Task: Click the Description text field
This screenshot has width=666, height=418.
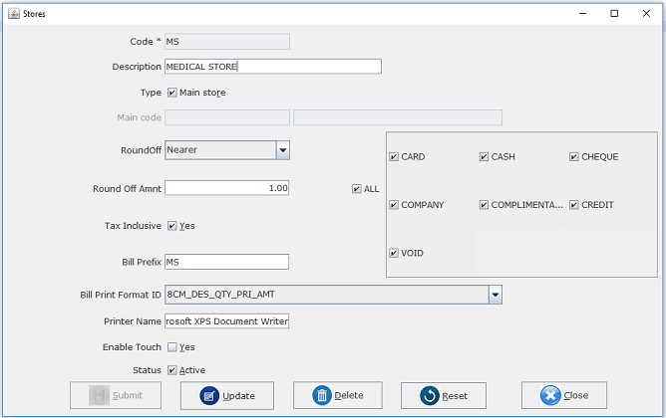Action: [x=272, y=67]
